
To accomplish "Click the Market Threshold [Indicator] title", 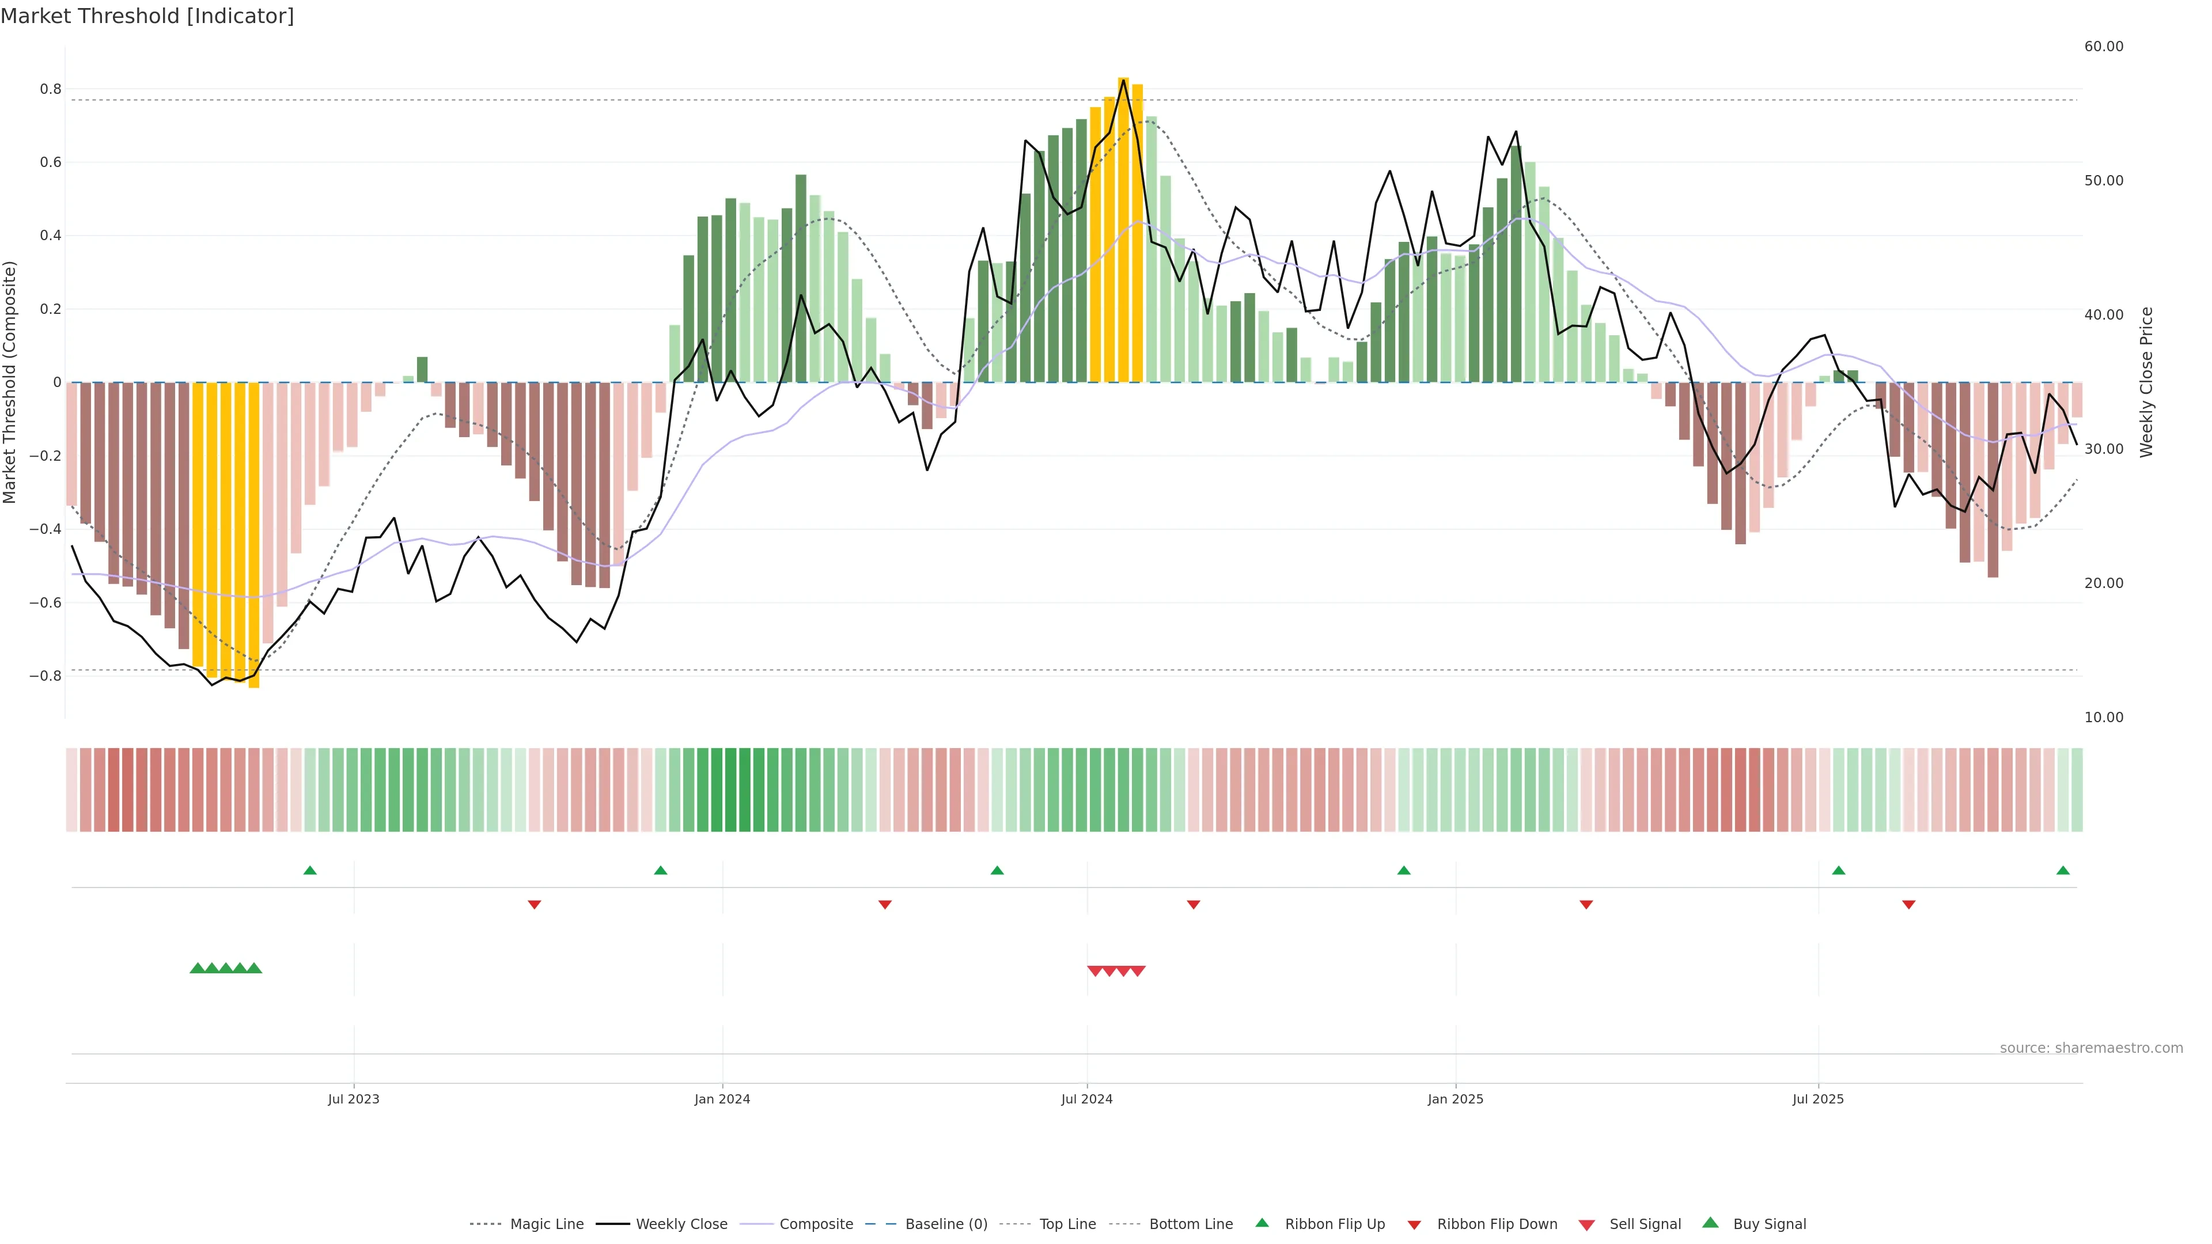I will [x=147, y=16].
